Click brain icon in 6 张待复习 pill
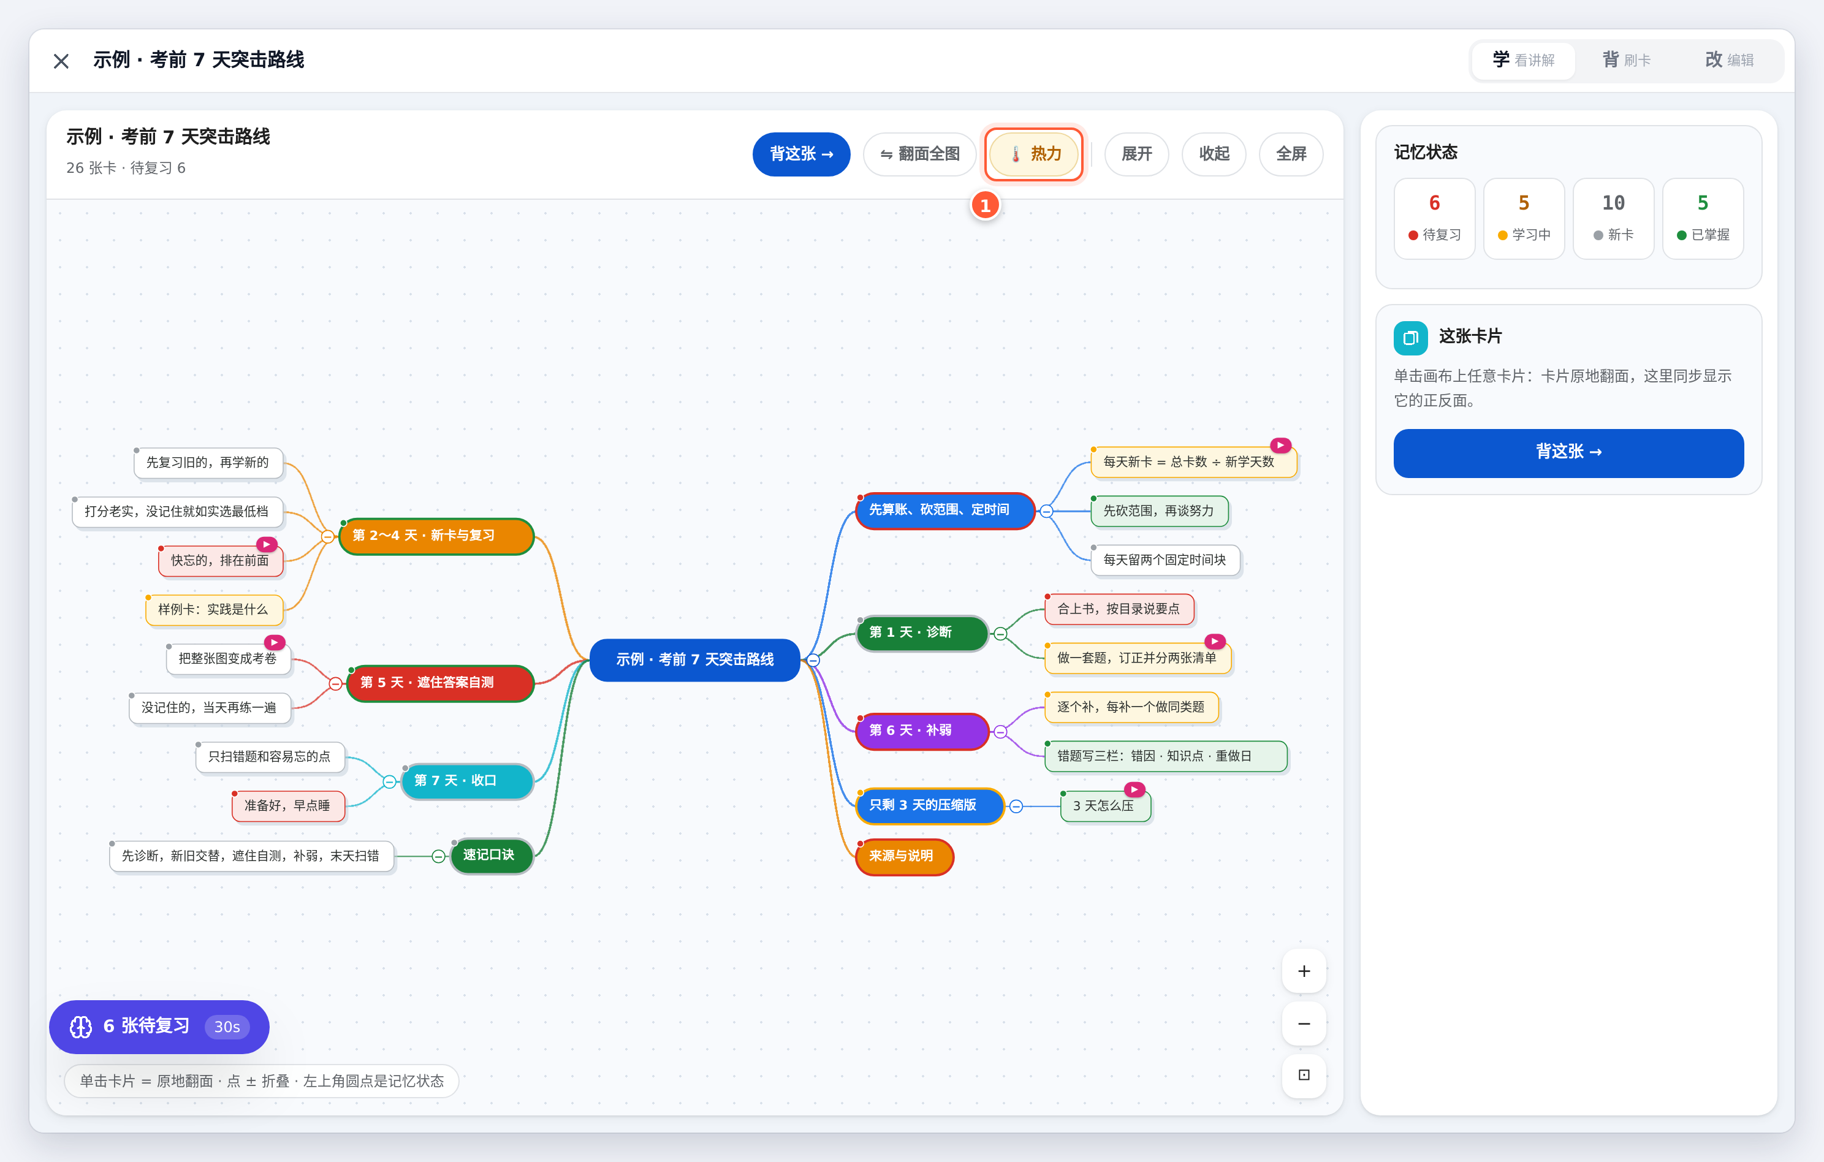1824x1162 pixels. tap(81, 1027)
